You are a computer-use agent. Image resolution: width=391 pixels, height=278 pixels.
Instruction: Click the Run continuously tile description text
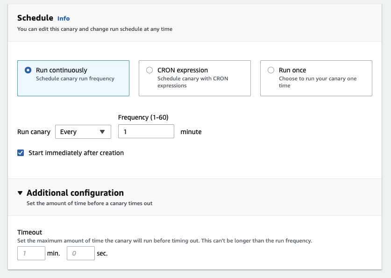pos(75,78)
